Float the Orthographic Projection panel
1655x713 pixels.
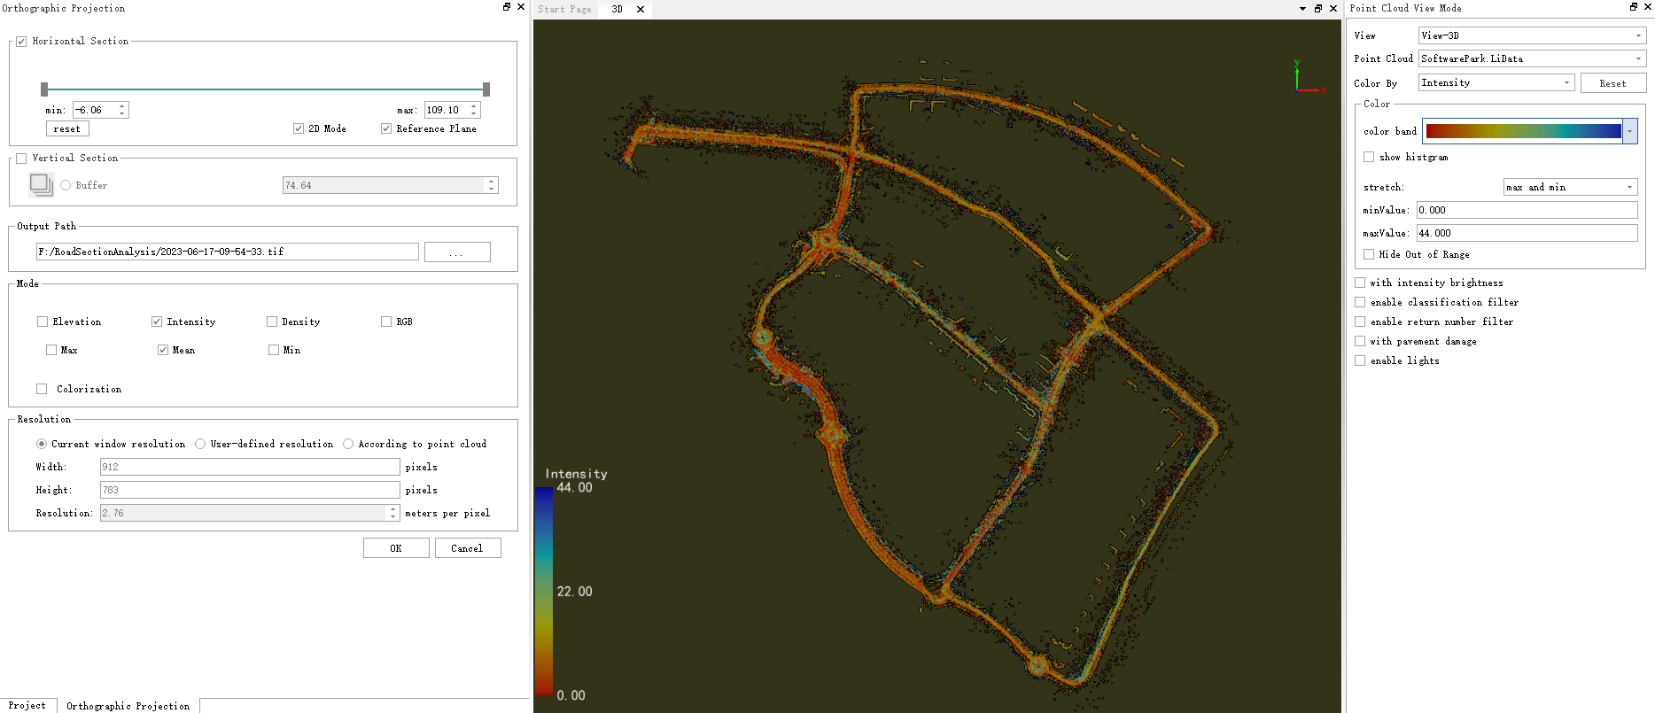tap(507, 7)
